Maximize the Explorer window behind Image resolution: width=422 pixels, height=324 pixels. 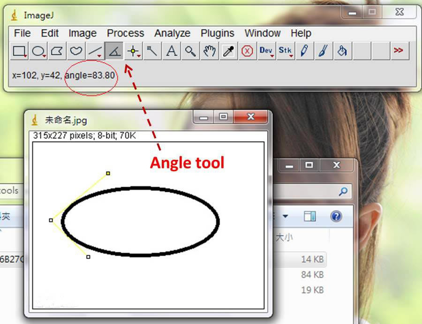coord(309,165)
